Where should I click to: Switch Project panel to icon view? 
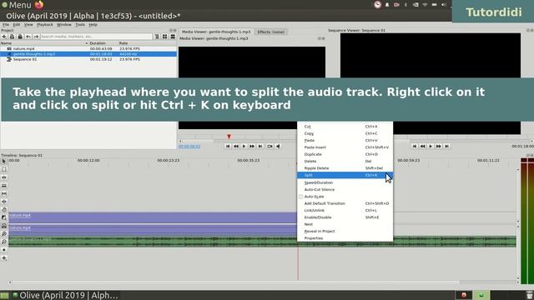coord(165,37)
